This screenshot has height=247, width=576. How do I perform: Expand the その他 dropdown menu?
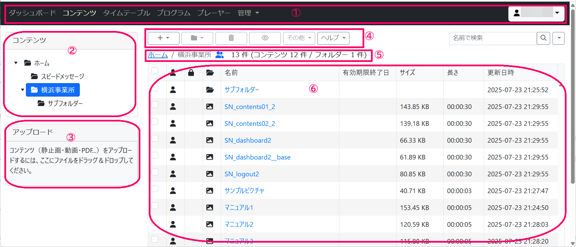(299, 38)
